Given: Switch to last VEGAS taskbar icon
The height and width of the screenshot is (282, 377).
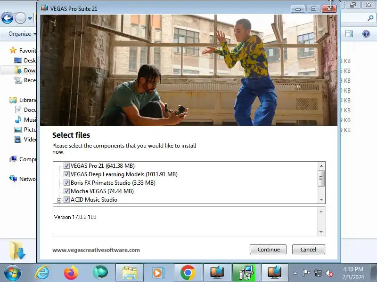Looking at the screenshot, I should [x=275, y=273].
